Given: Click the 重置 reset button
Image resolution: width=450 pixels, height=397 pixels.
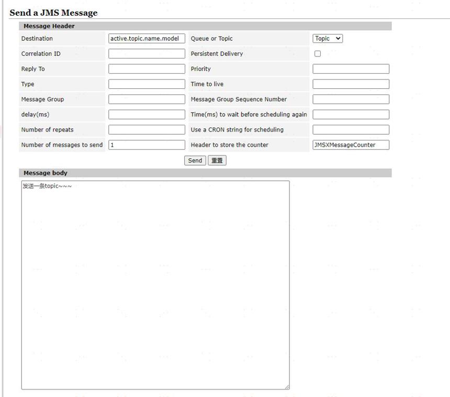Looking at the screenshot, I should pos(217,160).
